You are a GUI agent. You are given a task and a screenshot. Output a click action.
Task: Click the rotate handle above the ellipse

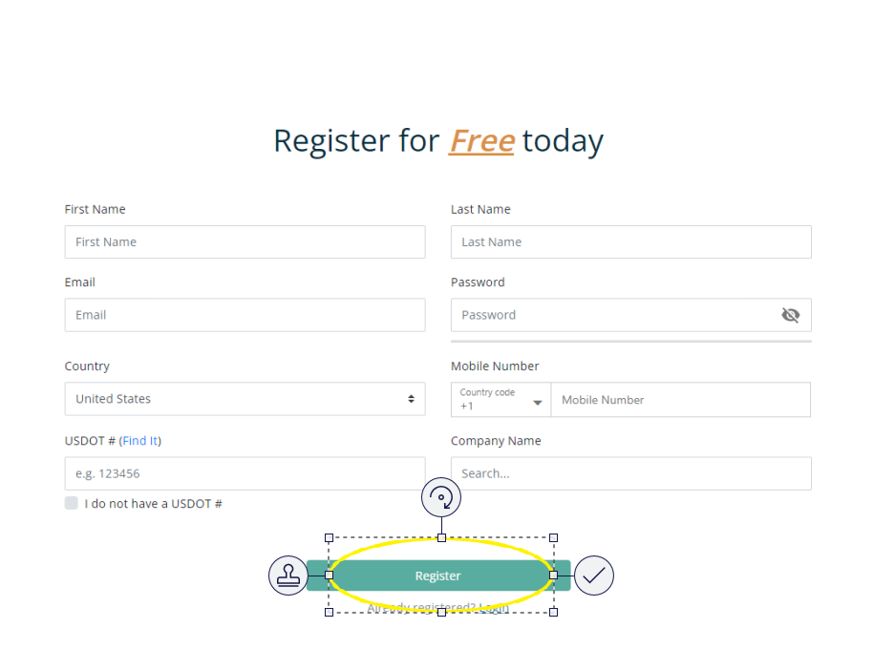pyautogui.click(x=441, y=497)
